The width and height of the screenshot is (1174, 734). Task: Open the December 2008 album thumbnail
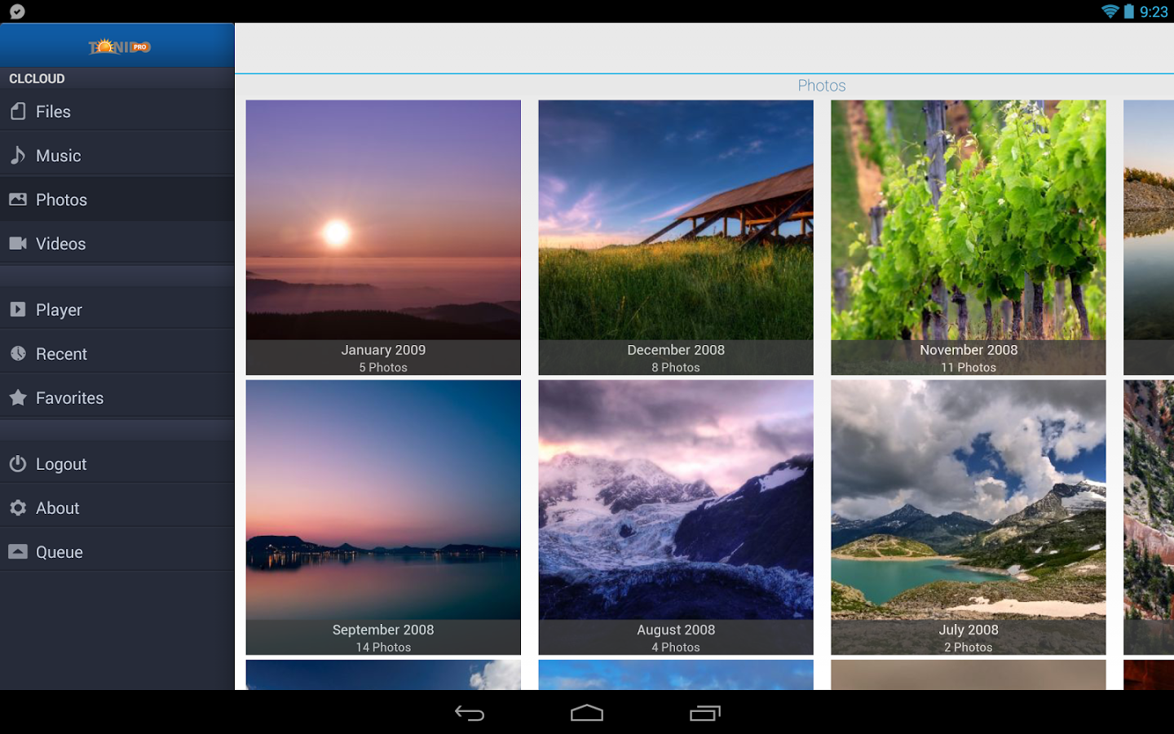[676, 237]
